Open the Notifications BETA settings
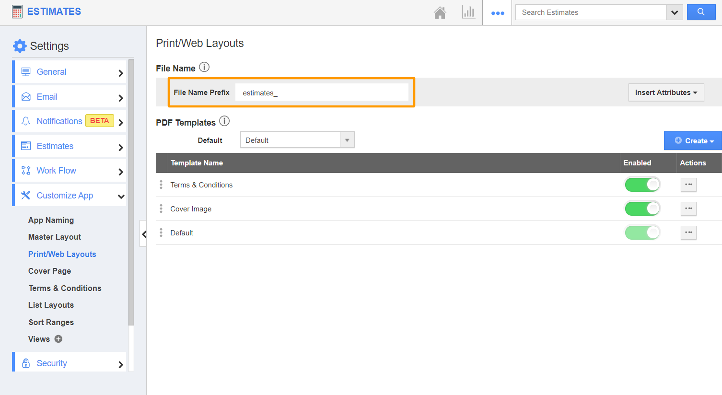722x395 pixels. pos(58,121)
